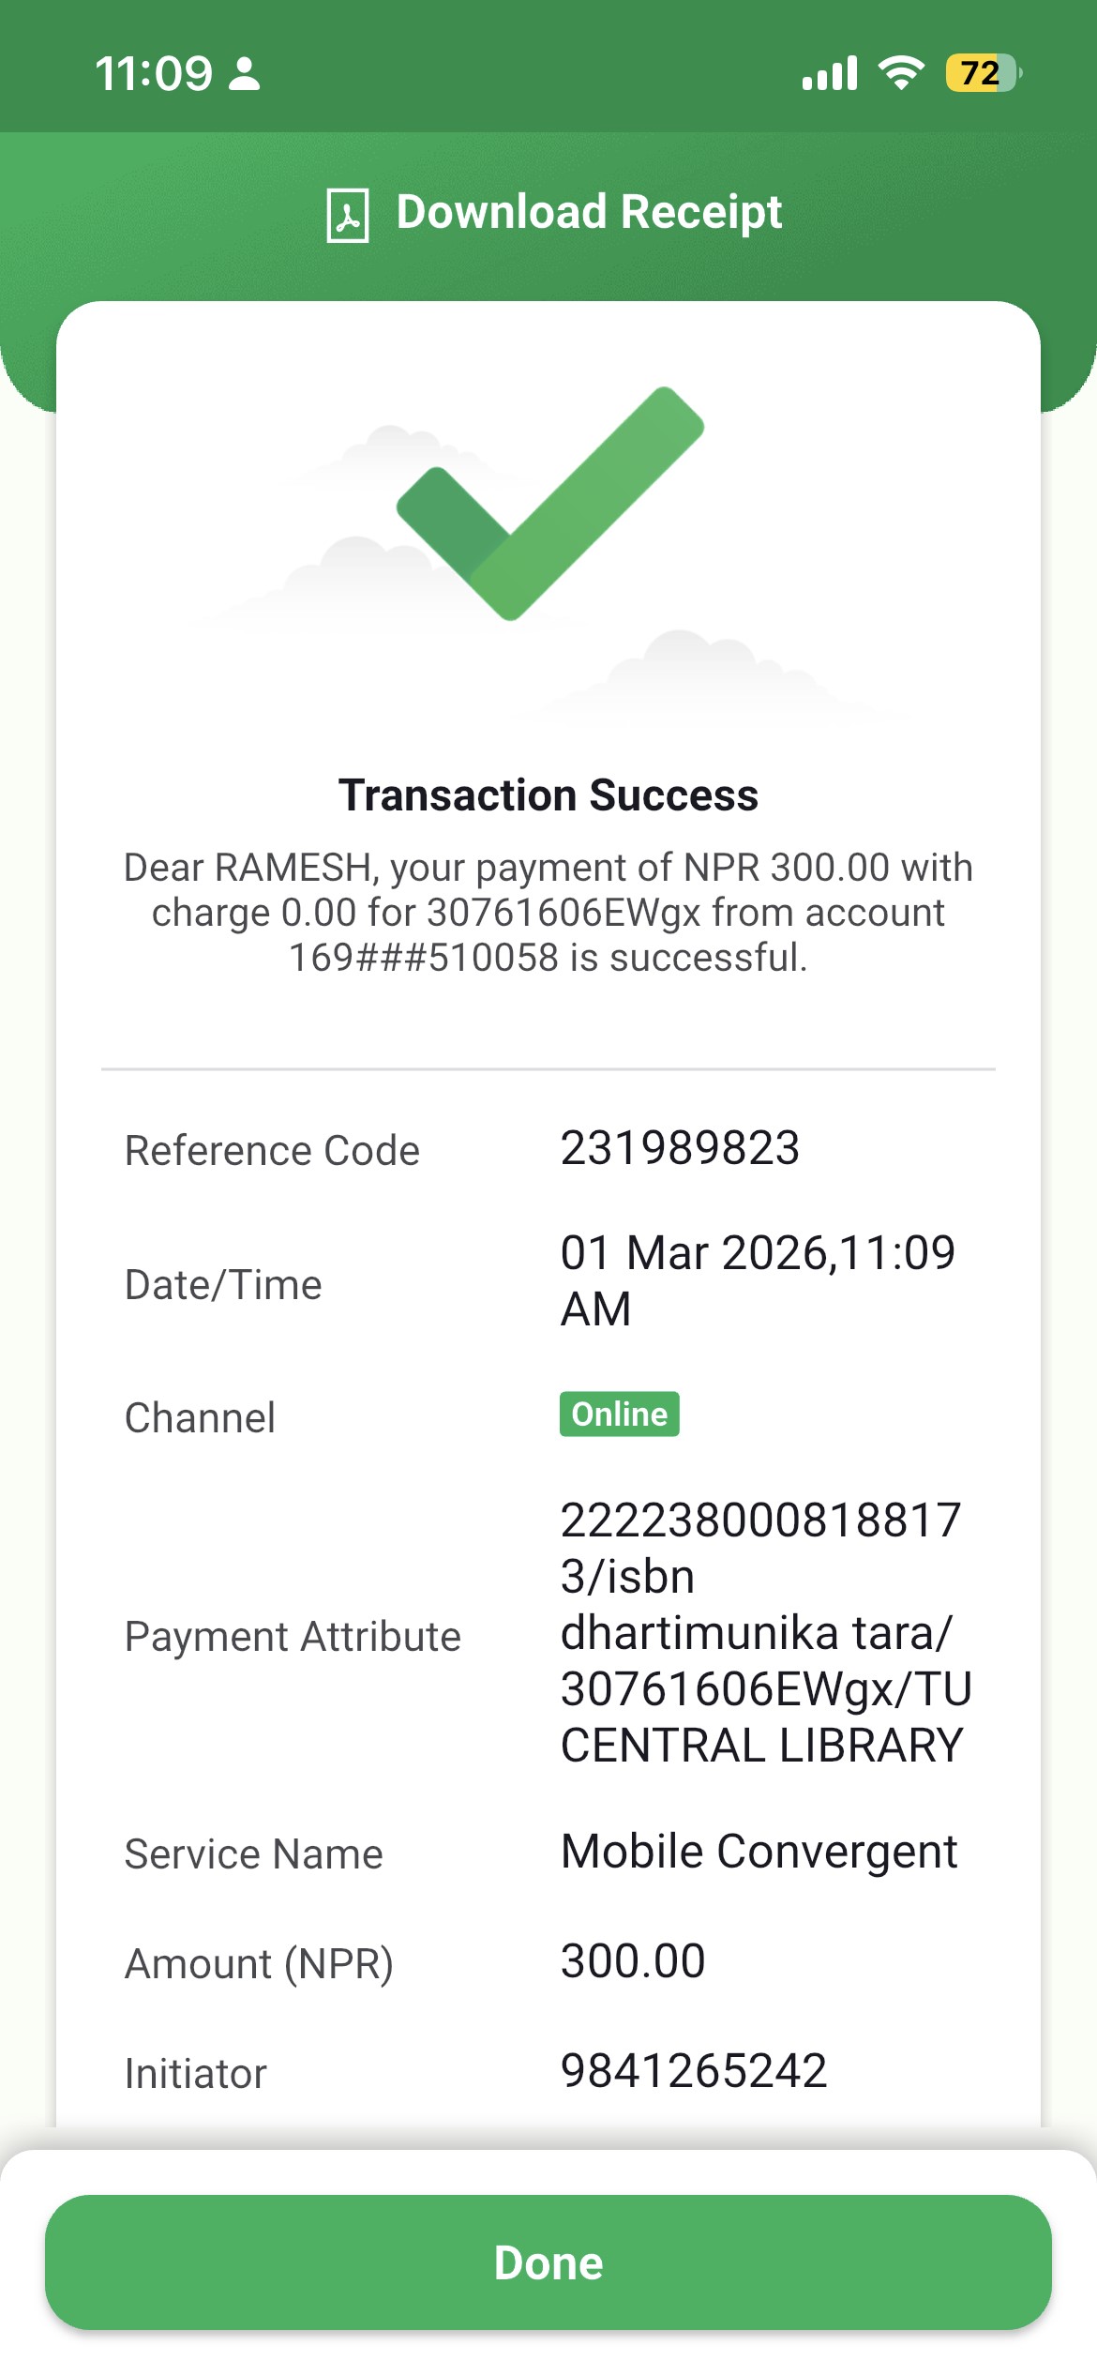The image size is (1097, 2375).
Task: Tap the cellular signal bars icon
Action: coord(829,73)
